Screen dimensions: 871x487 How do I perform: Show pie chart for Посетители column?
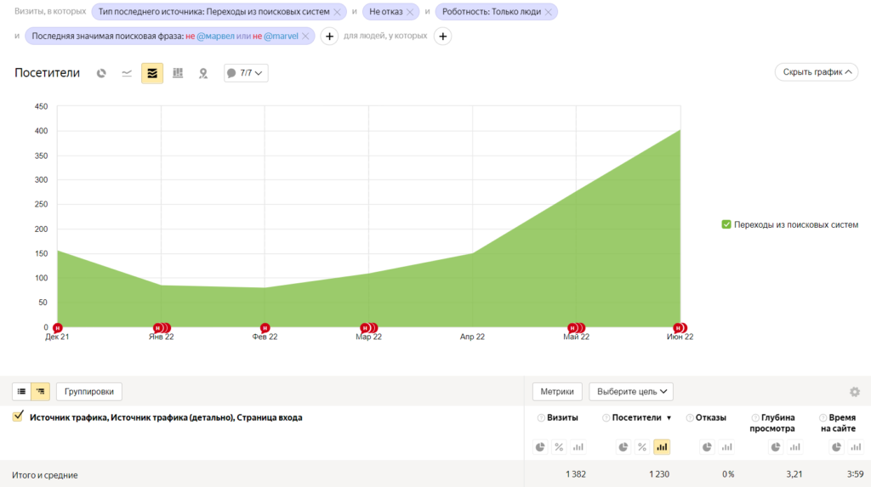623,447
